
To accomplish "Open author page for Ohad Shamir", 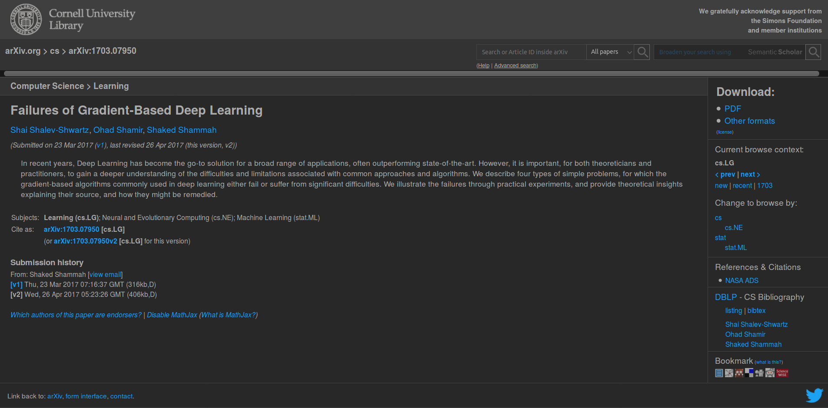I will [118, 130].
